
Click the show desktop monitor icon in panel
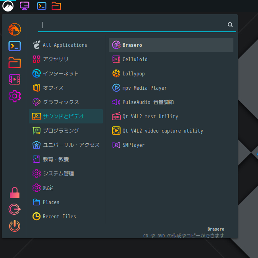point(25,6)
